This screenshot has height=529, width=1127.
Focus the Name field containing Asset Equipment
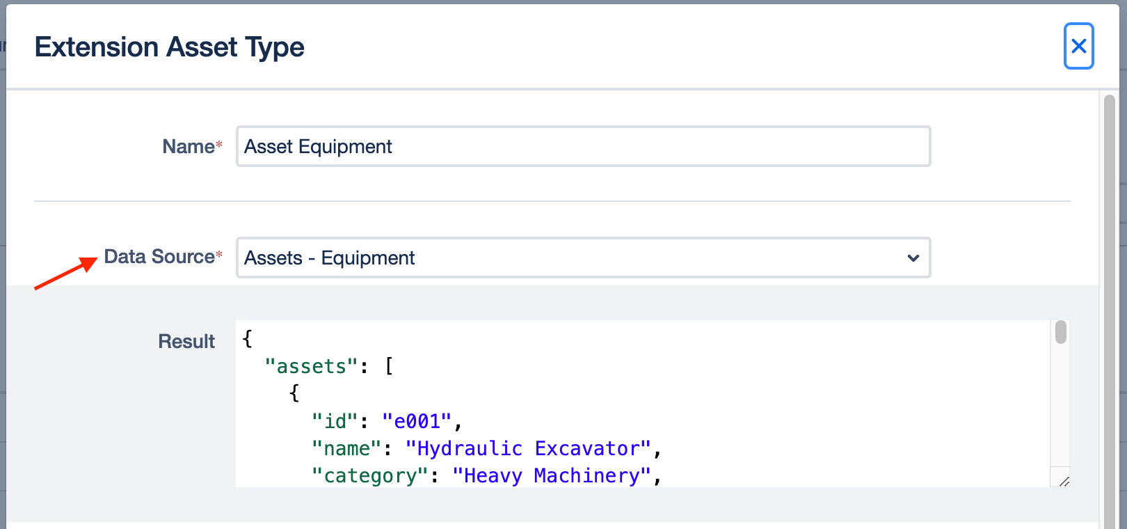click(x=583, y=147)
